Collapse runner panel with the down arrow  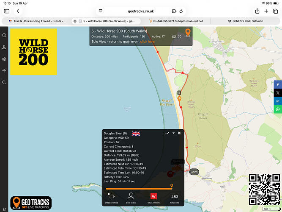pyautogui.click(x=173, y=133)
